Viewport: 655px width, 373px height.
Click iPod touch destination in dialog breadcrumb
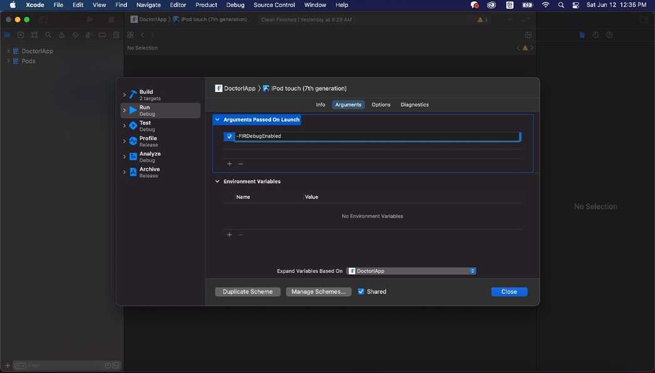[304, 88]
